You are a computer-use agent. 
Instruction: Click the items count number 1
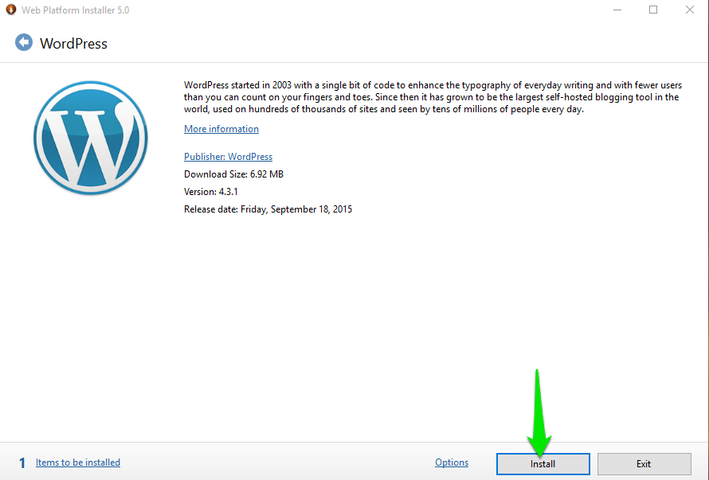tap(22, 462)
